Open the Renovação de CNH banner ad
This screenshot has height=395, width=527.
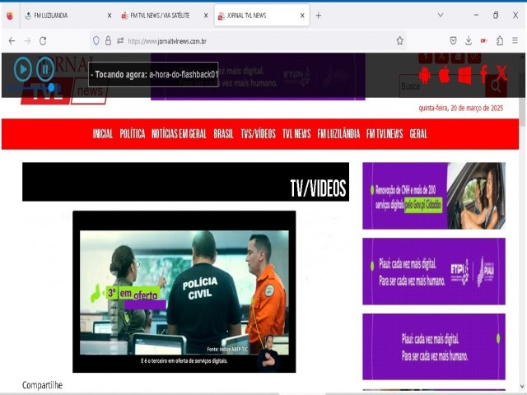click(434, 196)
